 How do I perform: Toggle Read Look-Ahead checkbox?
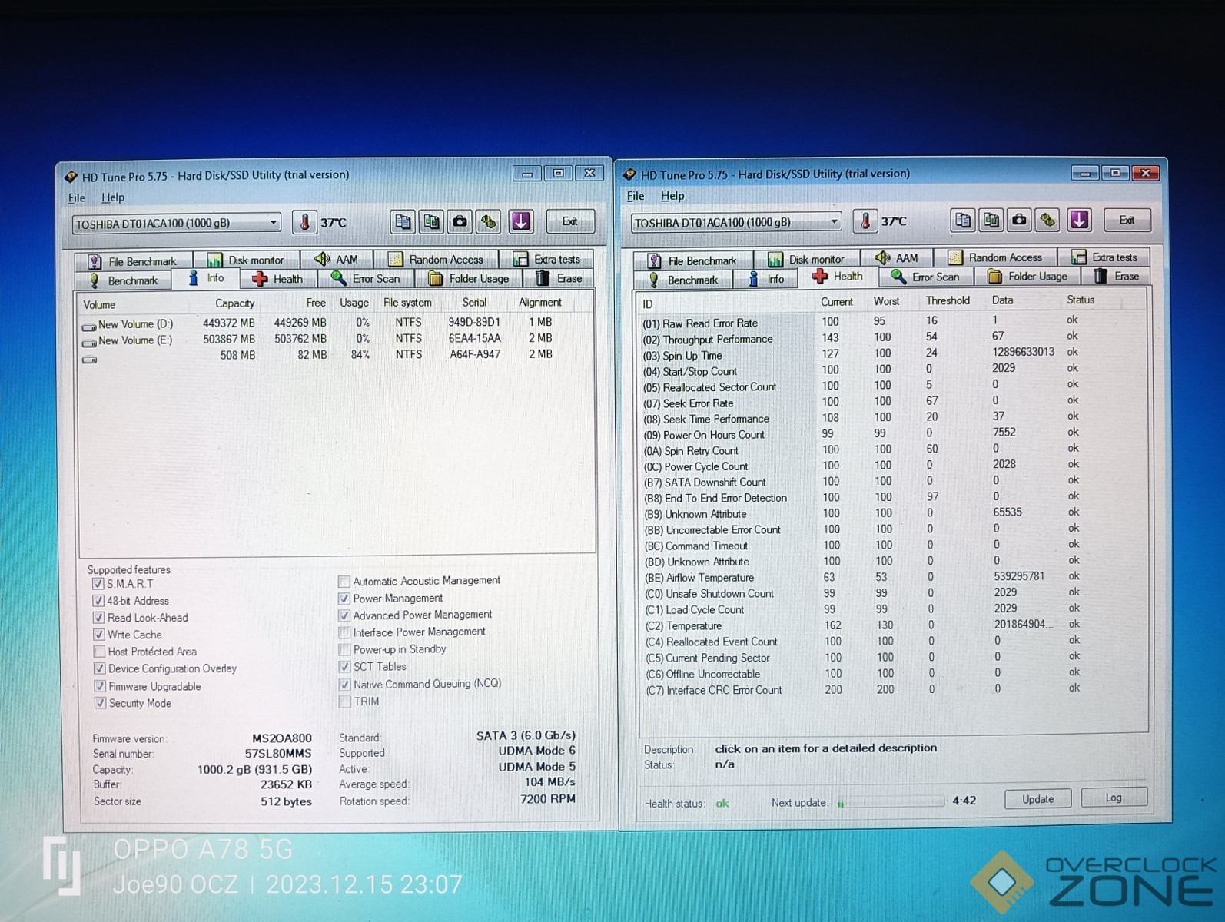98,618
